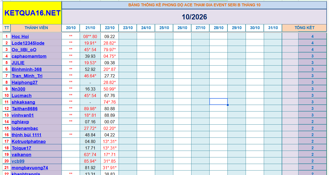This screenshot has height=175, width=329.
Task: Click the 22/10 date column header
Action: 110,28
